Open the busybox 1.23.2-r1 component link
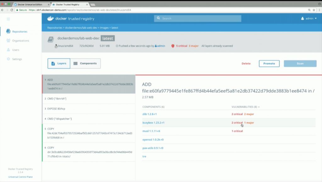 point(153,123)
